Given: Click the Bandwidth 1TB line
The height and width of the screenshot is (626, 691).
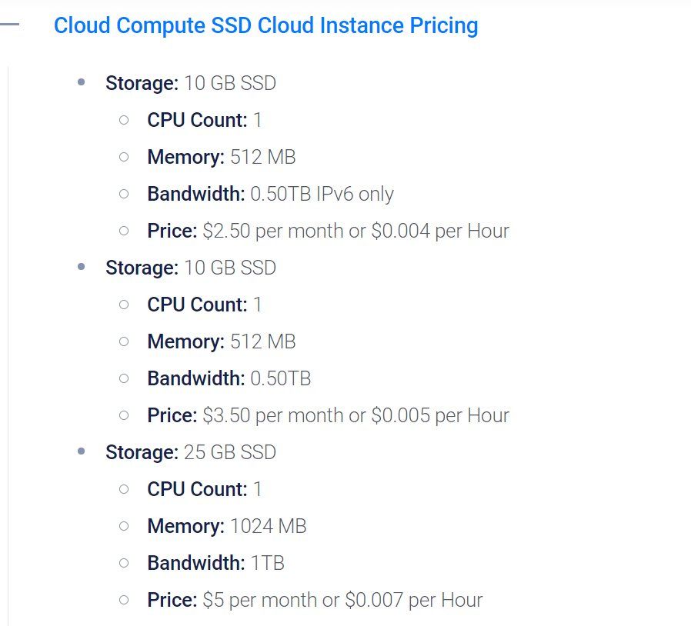Looking at the screenshot, I should point(216,563).
